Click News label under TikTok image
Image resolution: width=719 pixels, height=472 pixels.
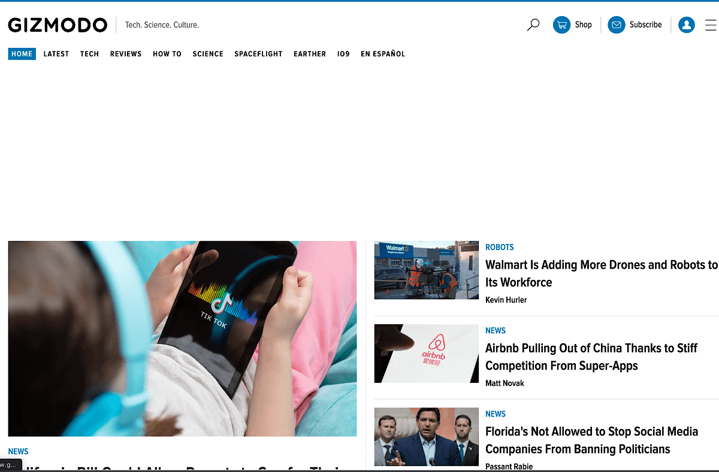[19, 452]
